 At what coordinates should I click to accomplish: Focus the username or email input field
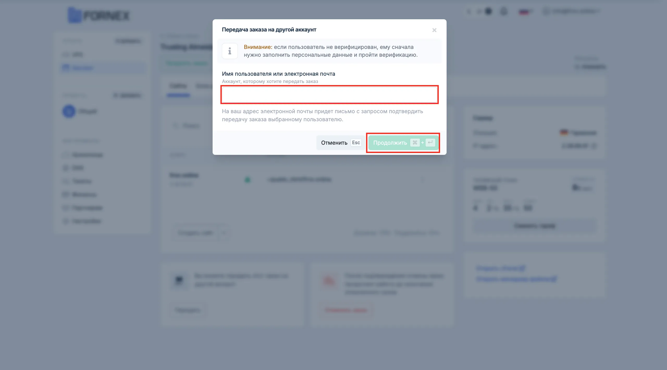tap(329, 95)
